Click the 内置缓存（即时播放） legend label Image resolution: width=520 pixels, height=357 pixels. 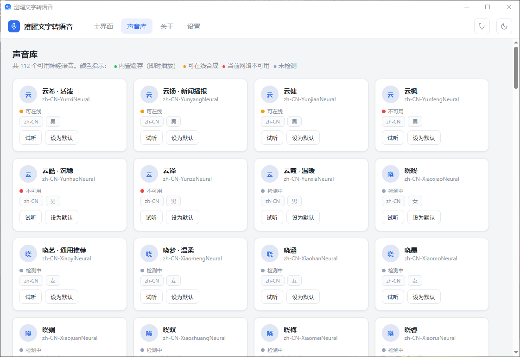[x=147, y=66]
